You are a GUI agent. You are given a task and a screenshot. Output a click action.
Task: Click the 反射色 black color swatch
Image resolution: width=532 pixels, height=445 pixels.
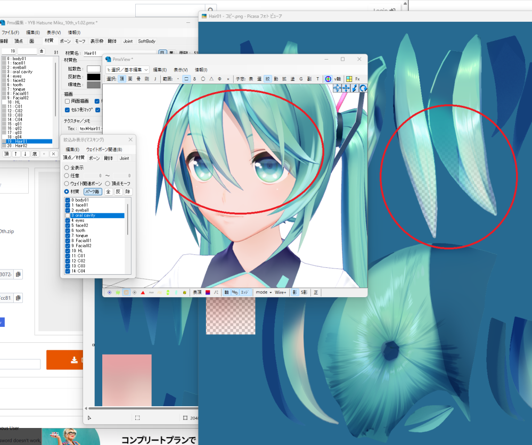tap(94, 77)
